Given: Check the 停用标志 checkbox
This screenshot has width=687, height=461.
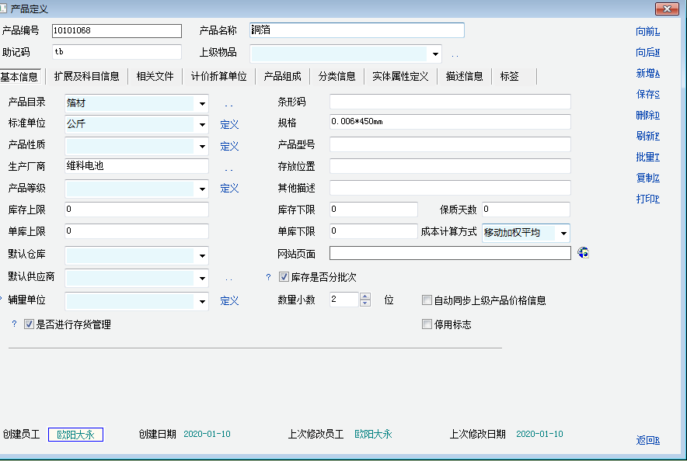Looking at the screenshot, I should coord(427,324).
